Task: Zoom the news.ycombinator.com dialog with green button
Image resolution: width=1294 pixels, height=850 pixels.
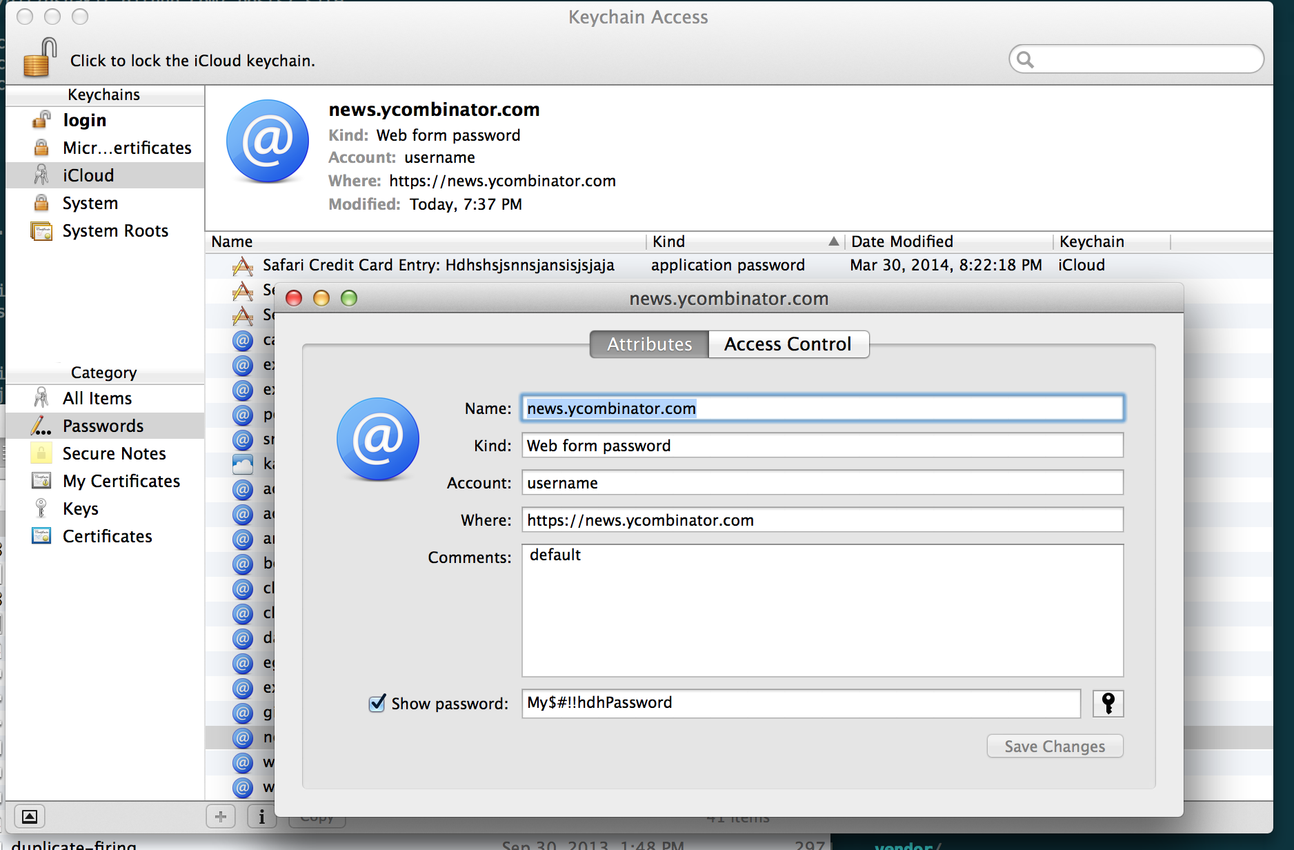Action: tap(349, 298)
